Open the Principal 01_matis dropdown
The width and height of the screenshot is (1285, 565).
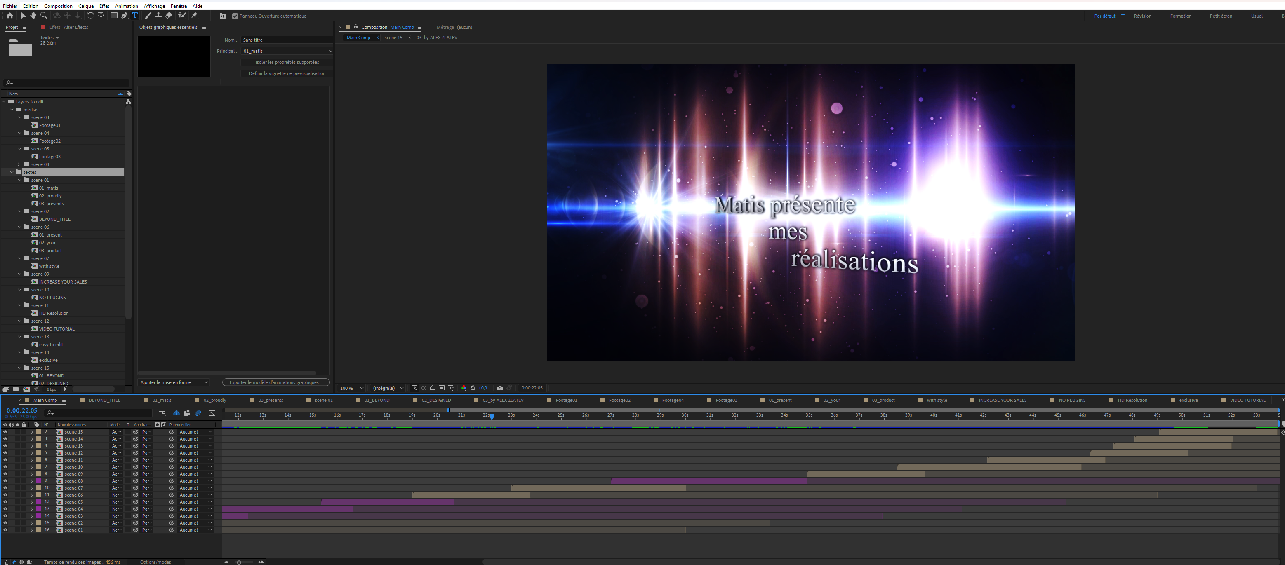click(287, 51)
